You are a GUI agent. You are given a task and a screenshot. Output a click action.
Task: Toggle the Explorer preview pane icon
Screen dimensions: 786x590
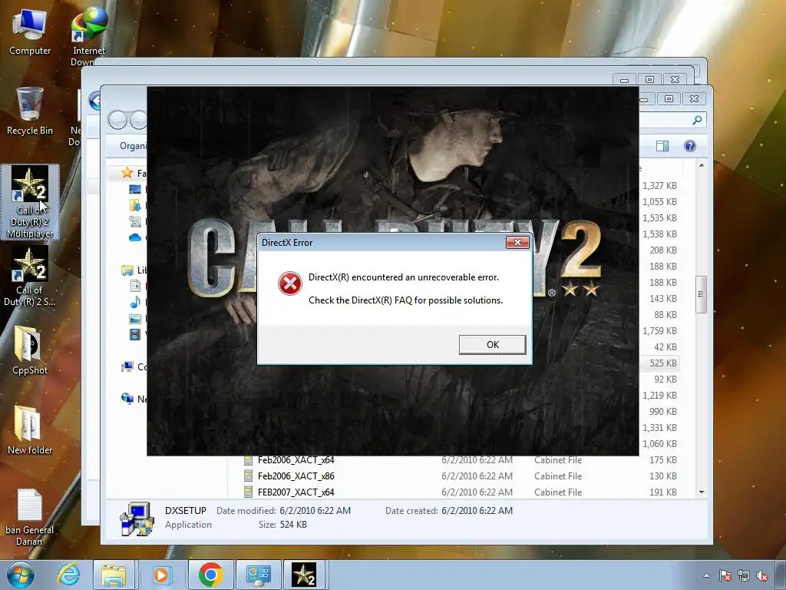pos(662,146)
